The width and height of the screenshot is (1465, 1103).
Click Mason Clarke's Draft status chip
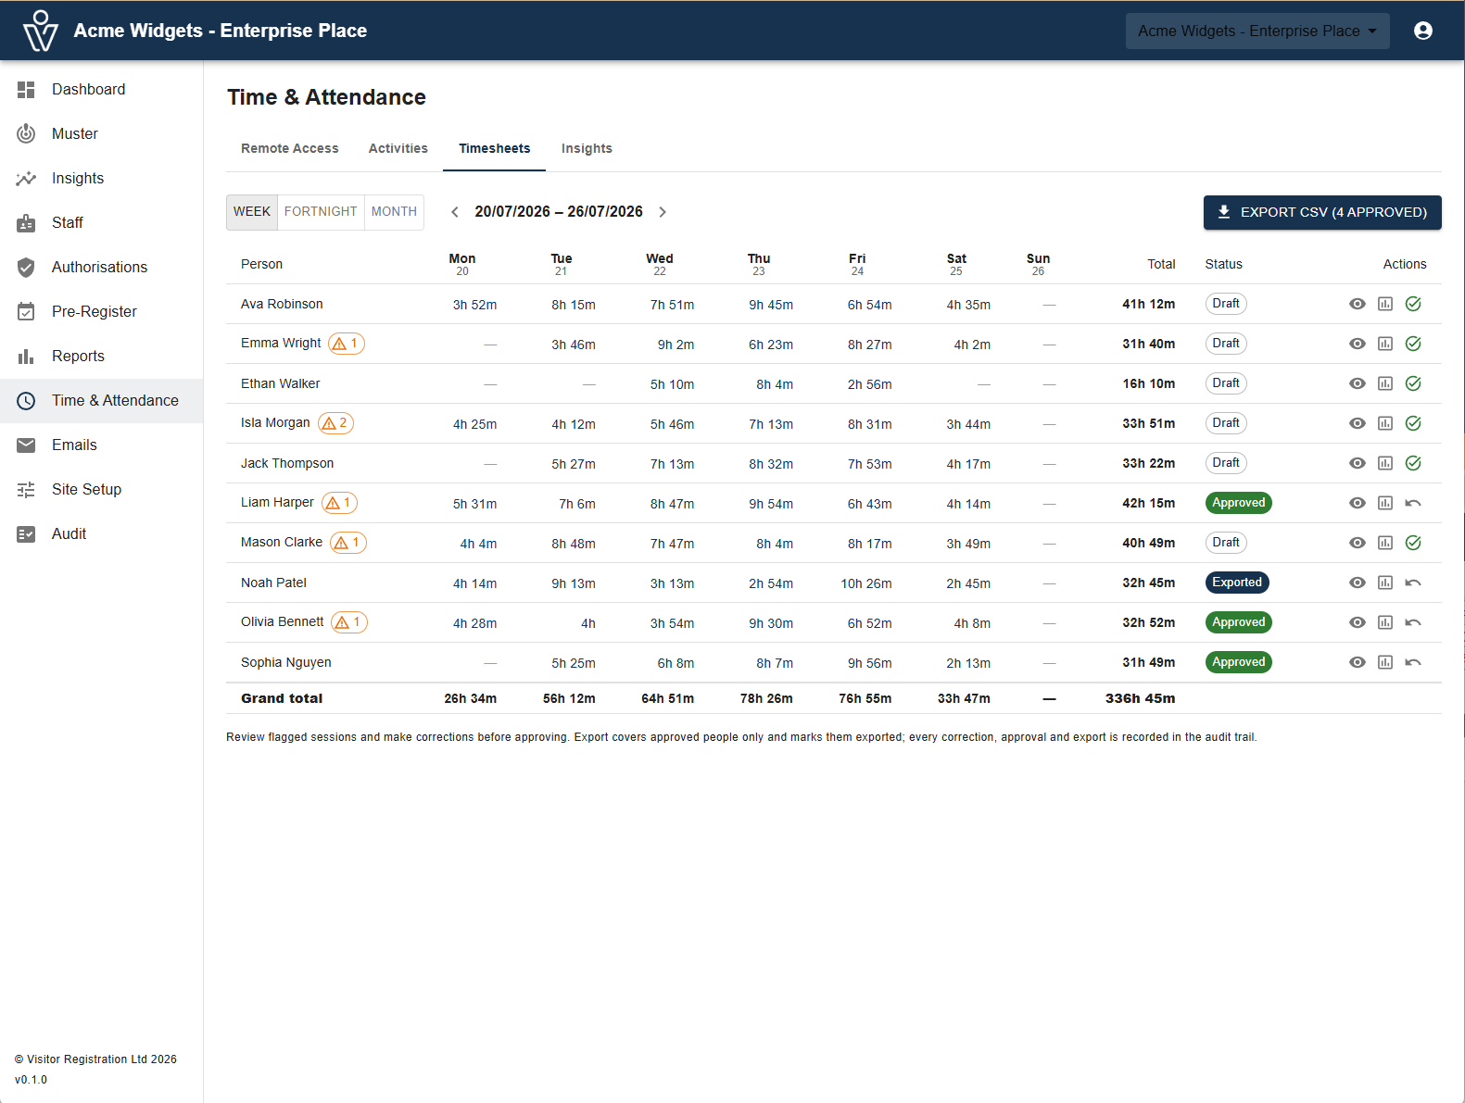(x=1226, y=543)
